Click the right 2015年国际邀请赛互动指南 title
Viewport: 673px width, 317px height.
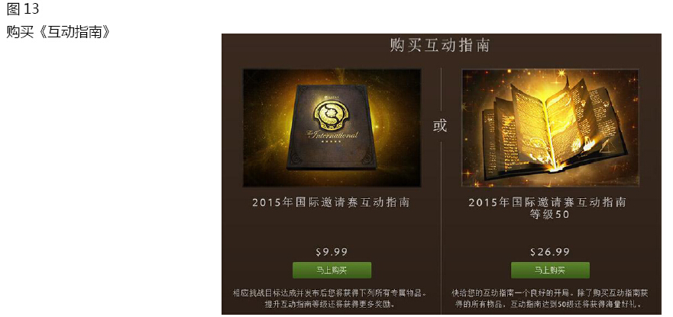pyautogui.click(x=548, y=202)
